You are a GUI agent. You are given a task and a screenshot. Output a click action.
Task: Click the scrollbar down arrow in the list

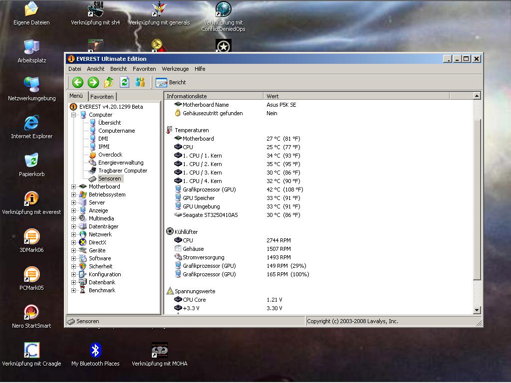[x=477, y=310]
